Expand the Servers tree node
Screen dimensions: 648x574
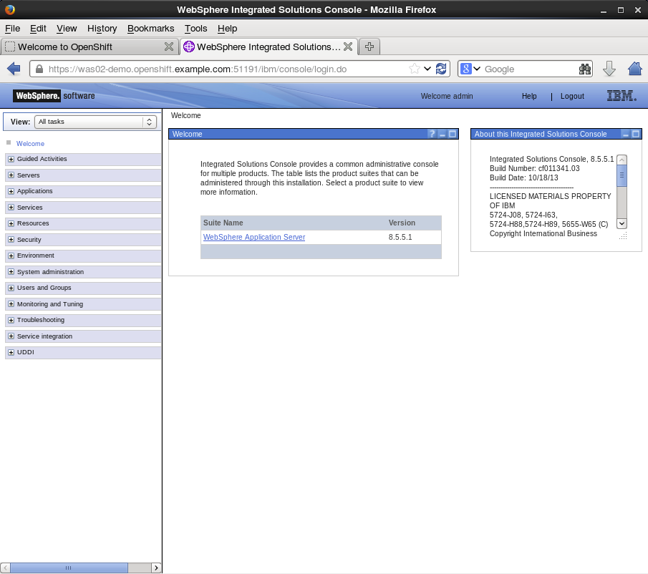click(11, 175)
